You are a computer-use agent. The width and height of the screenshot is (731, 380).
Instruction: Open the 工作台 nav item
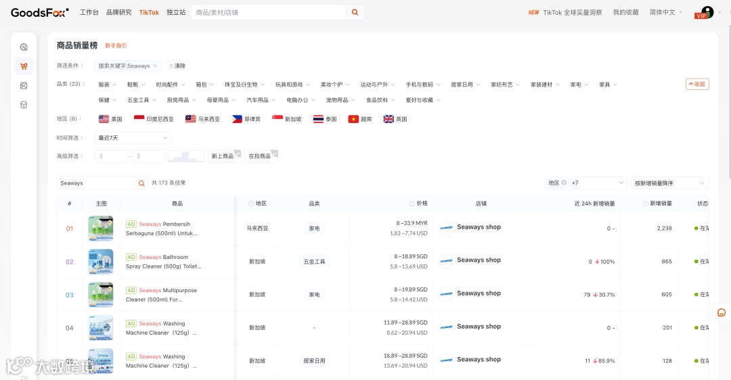(89, 13)
